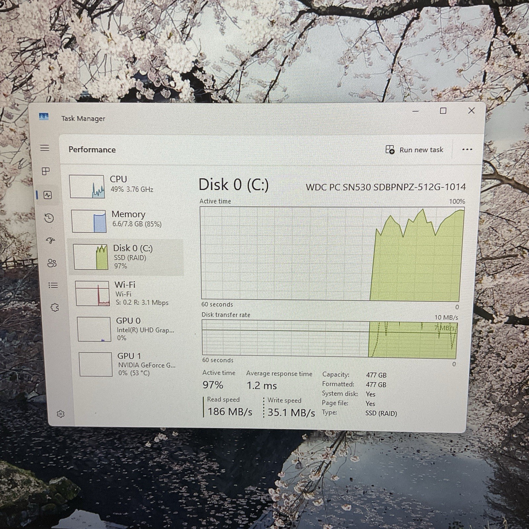Open the Processes page icon

46,171
